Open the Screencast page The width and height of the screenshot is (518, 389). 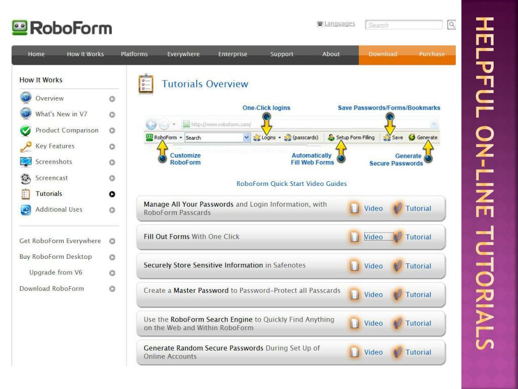(x=52, y=178)
